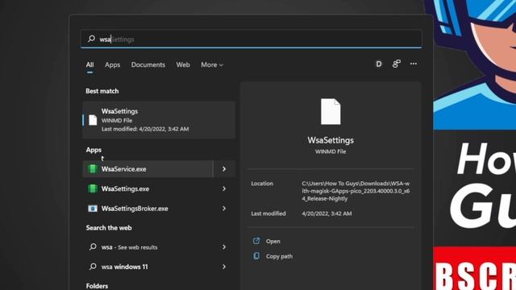Open the three-dot options menu
The height and width of the screenshot is (290, 516).
(414, 64)
